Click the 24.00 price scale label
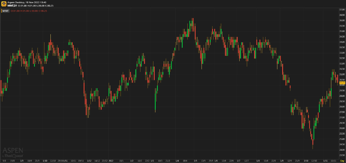The height and width of the screenshot is (163, 346). coord(342,150)
